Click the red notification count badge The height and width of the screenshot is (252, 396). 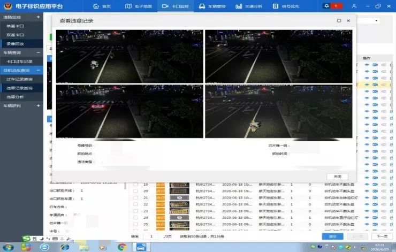click(337, 6)
